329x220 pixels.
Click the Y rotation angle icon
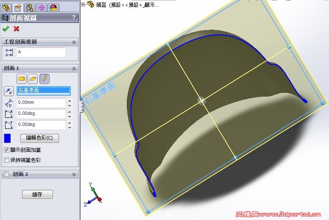(x=8, y=125)
